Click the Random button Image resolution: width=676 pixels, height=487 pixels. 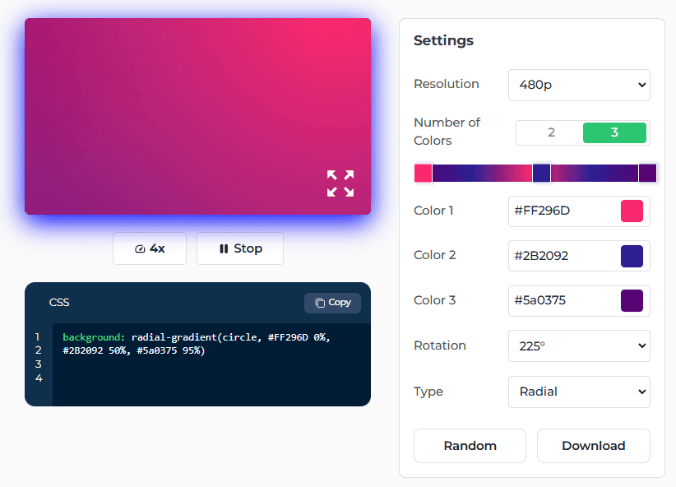tap(470, 445)
